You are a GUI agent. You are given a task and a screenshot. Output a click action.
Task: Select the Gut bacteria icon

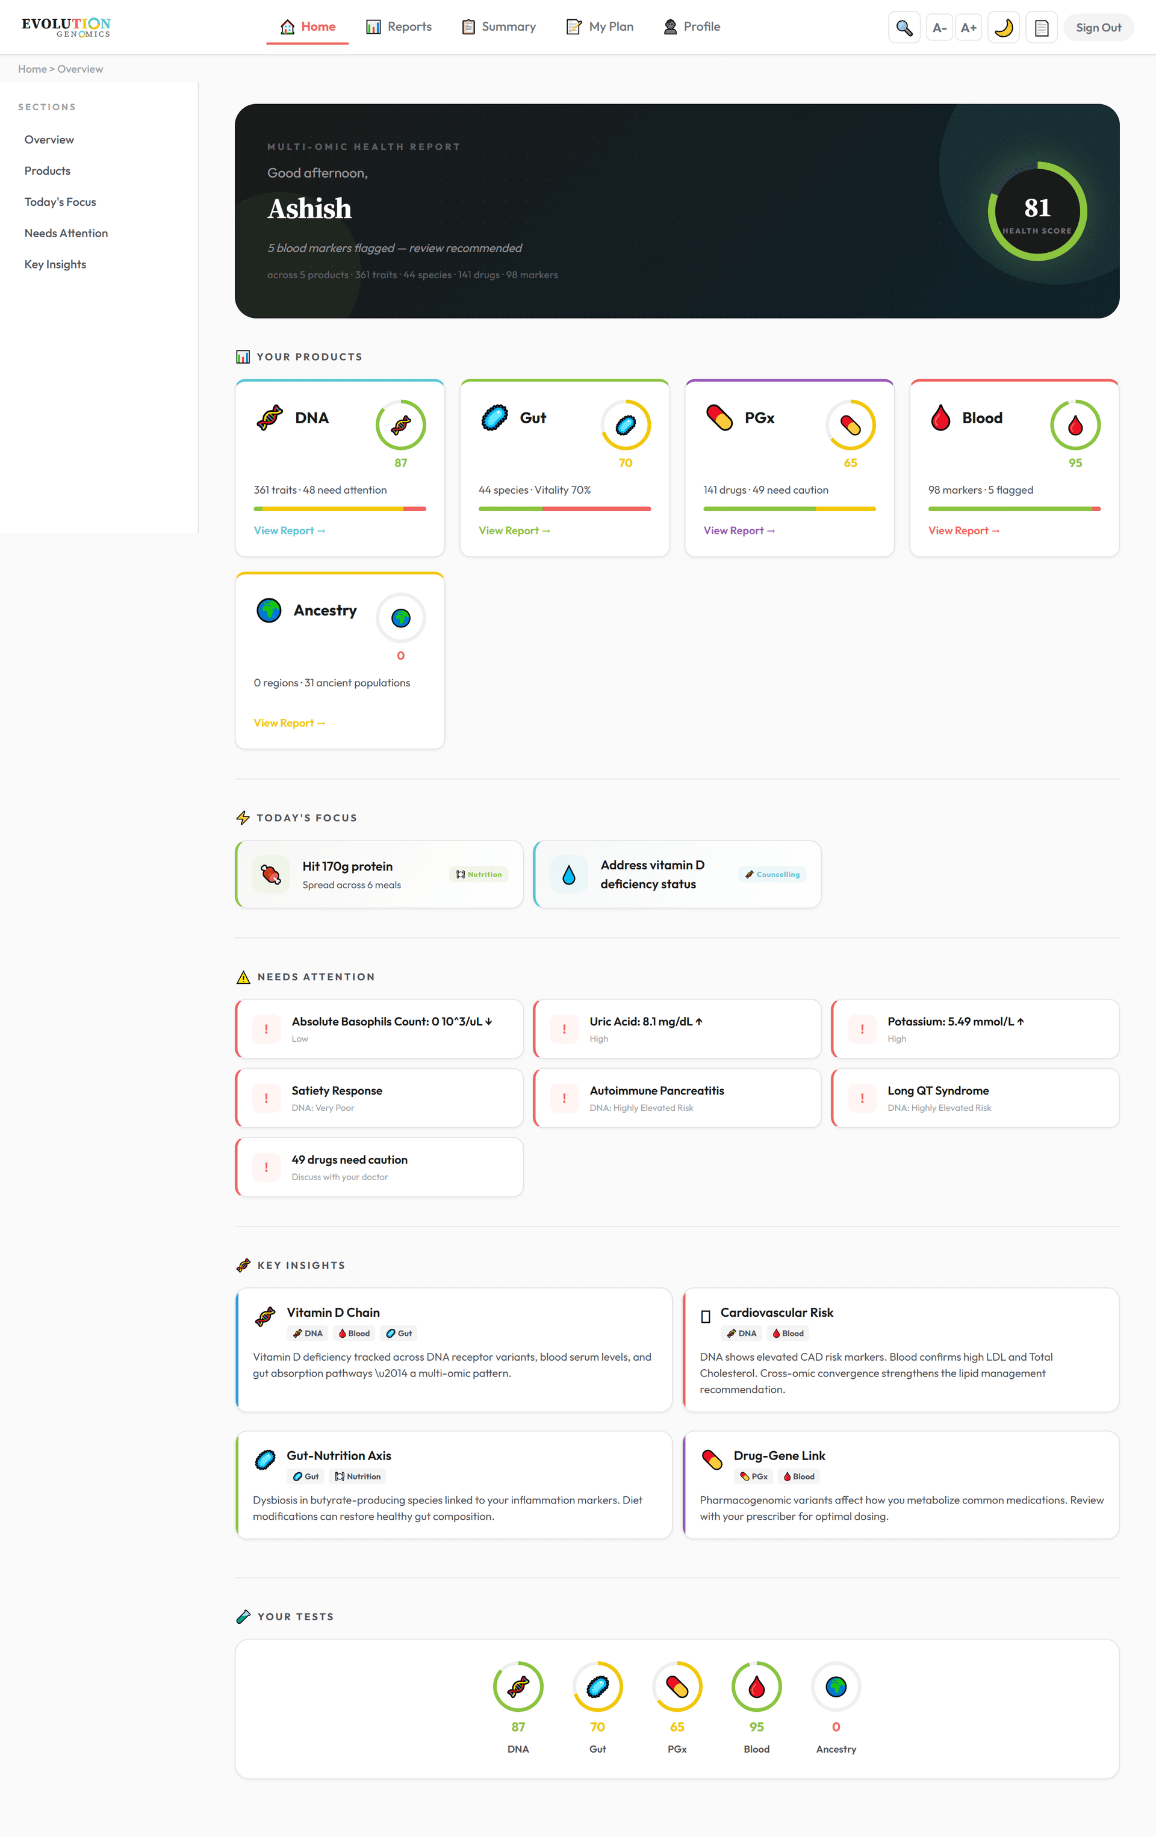[494, 417]
